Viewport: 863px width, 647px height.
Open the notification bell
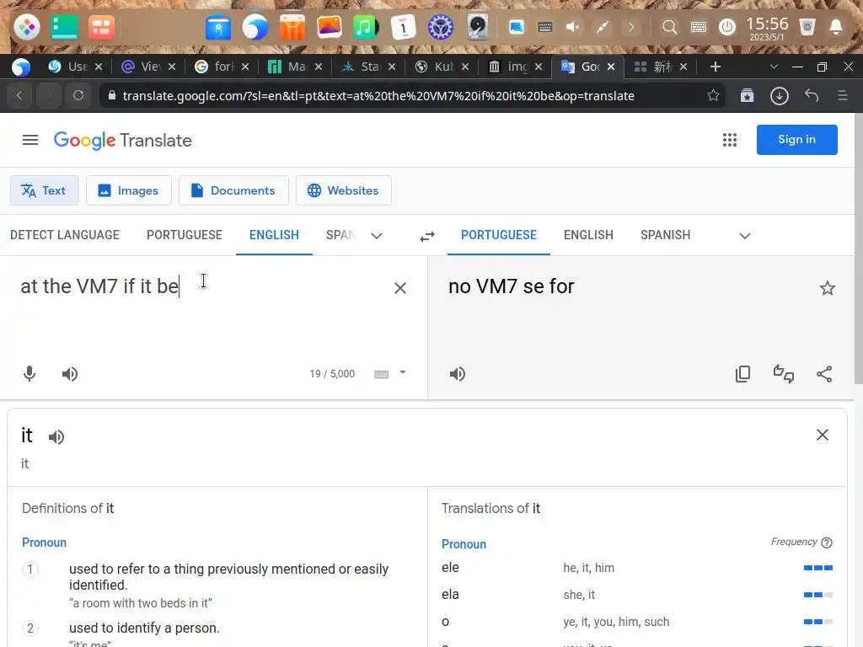835,27
